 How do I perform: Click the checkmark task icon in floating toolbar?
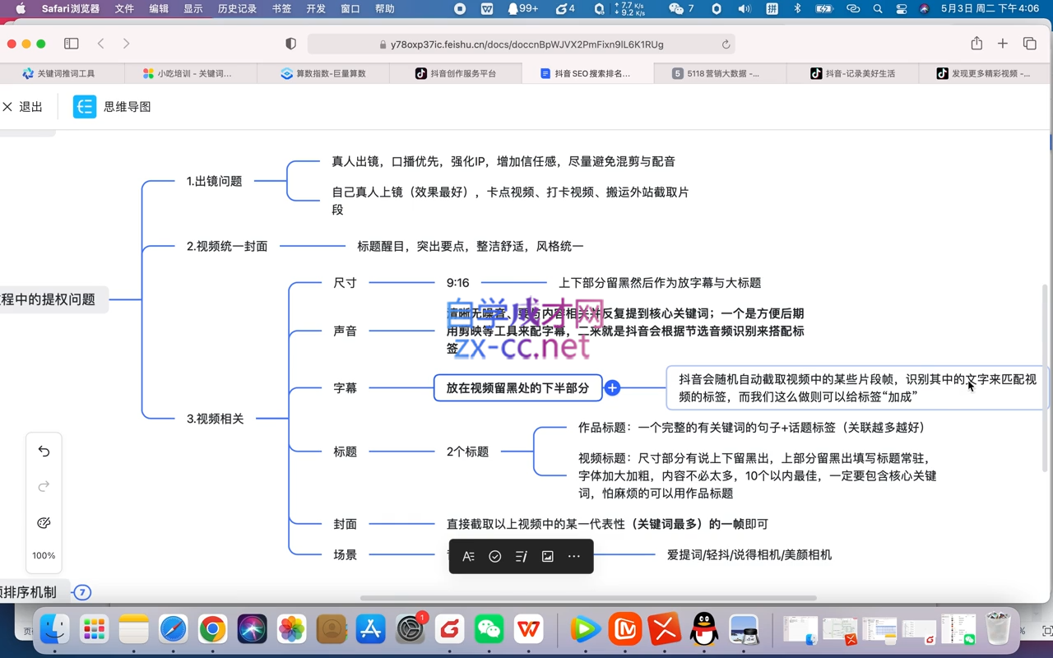[494, 557]
